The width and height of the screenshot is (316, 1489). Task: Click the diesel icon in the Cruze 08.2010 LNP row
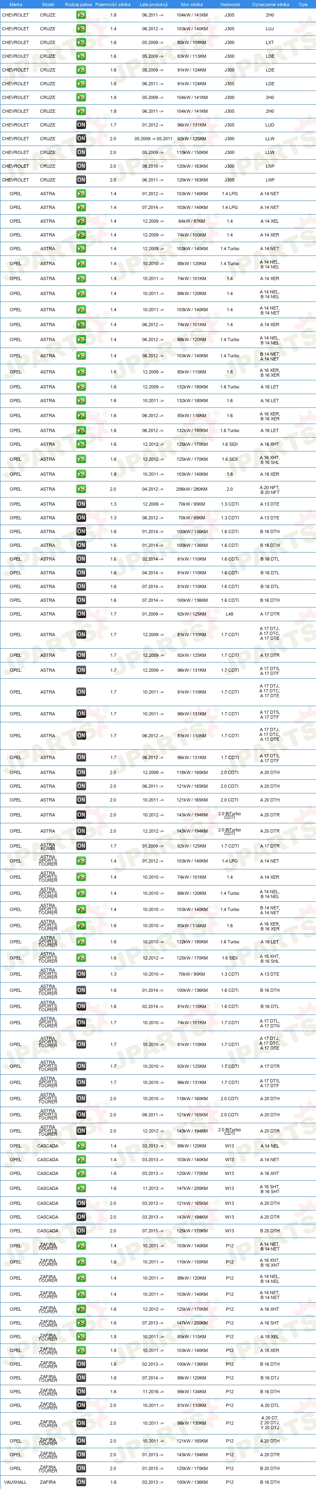[x=81, y=166]
